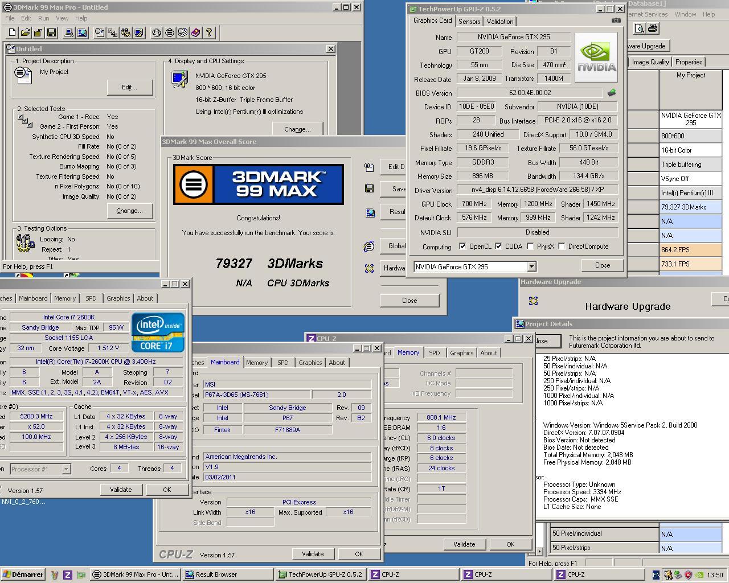This screenshot has height=583, width=729.
Task: Toggle the CUDA checkbox in GPU-Z
Action: (x=498, y=247)
